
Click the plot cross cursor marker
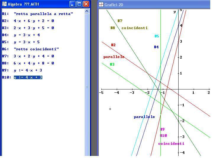(110, 109)
